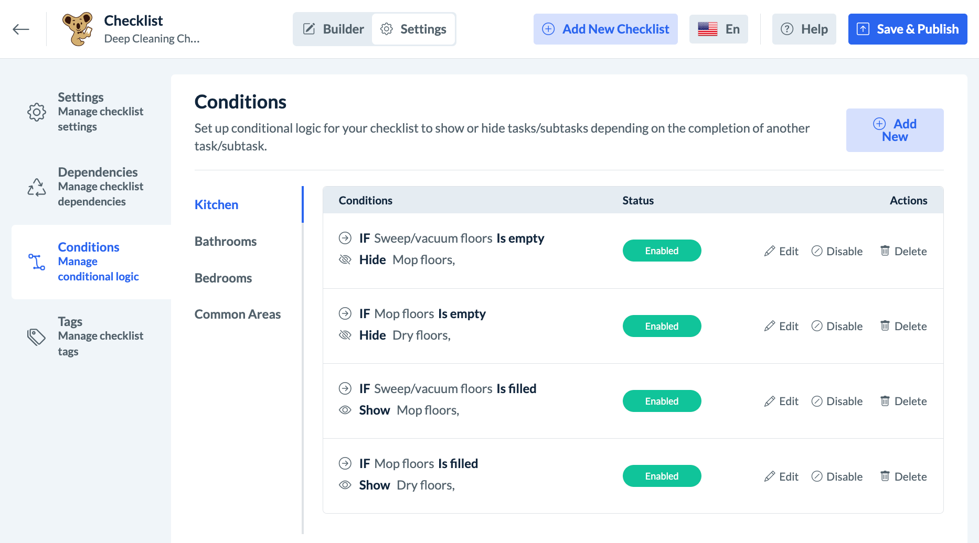Click the Conditions flow icon in sidebar
The image size is (979, 543).
(x=37, y=262)
